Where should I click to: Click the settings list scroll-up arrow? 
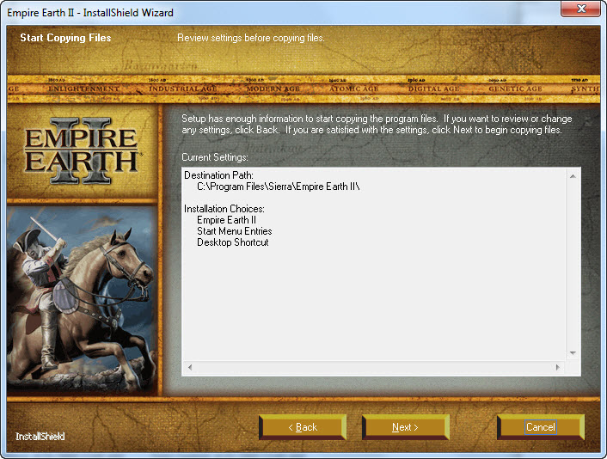tap(573, 176)
